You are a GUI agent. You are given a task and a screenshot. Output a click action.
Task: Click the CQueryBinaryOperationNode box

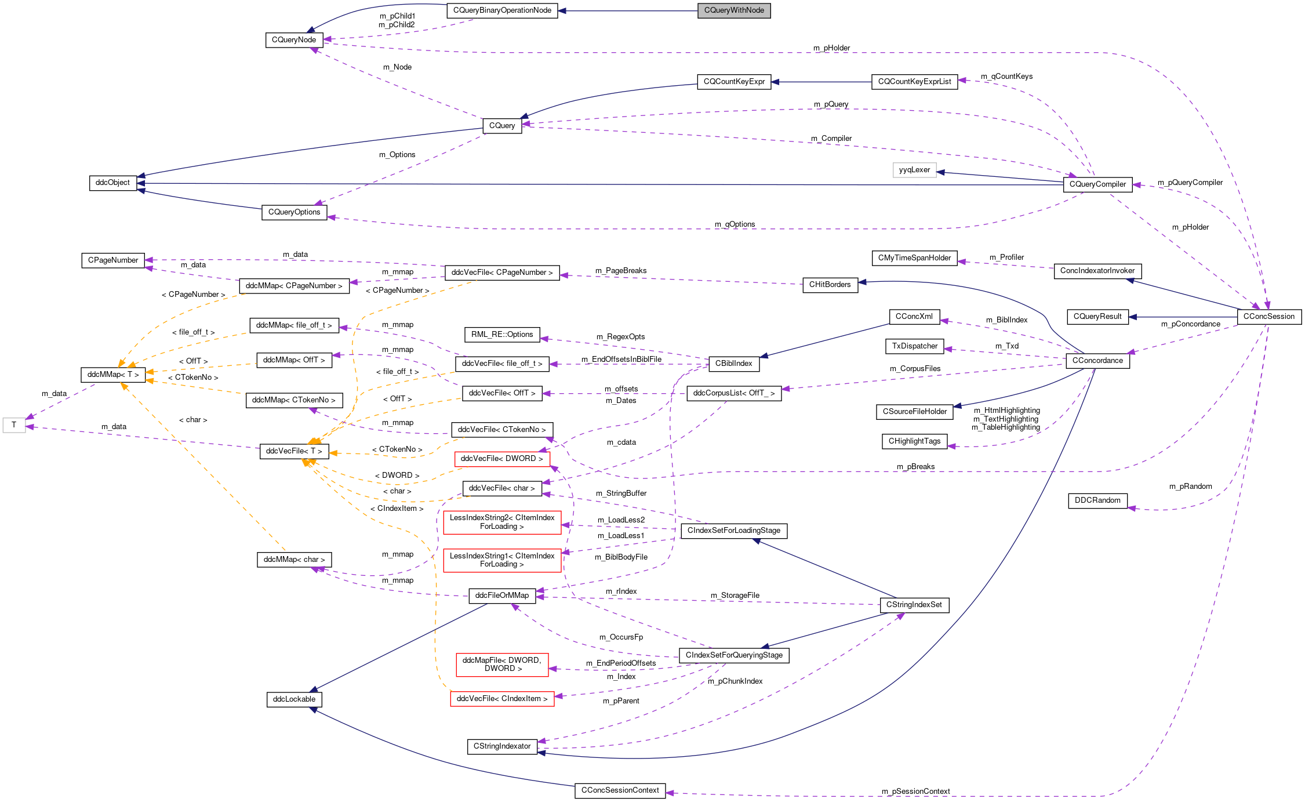[502, 10]
